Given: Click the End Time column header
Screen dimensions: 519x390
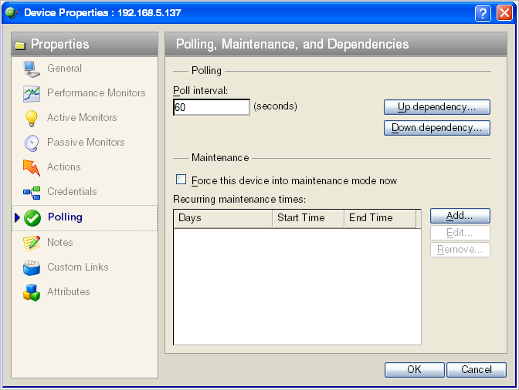Looking at the screenshot, I should pos(380,218).
